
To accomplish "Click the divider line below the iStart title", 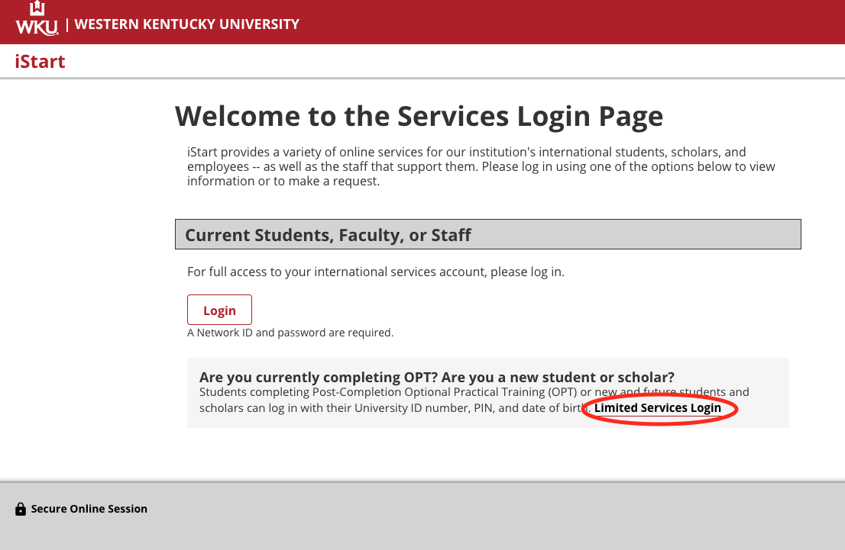I will (422, 79).
